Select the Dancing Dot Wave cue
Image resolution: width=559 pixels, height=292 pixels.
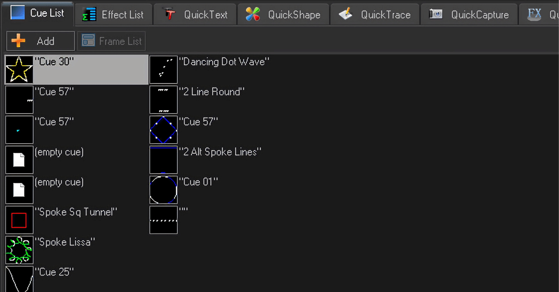[x=163, y=69]
